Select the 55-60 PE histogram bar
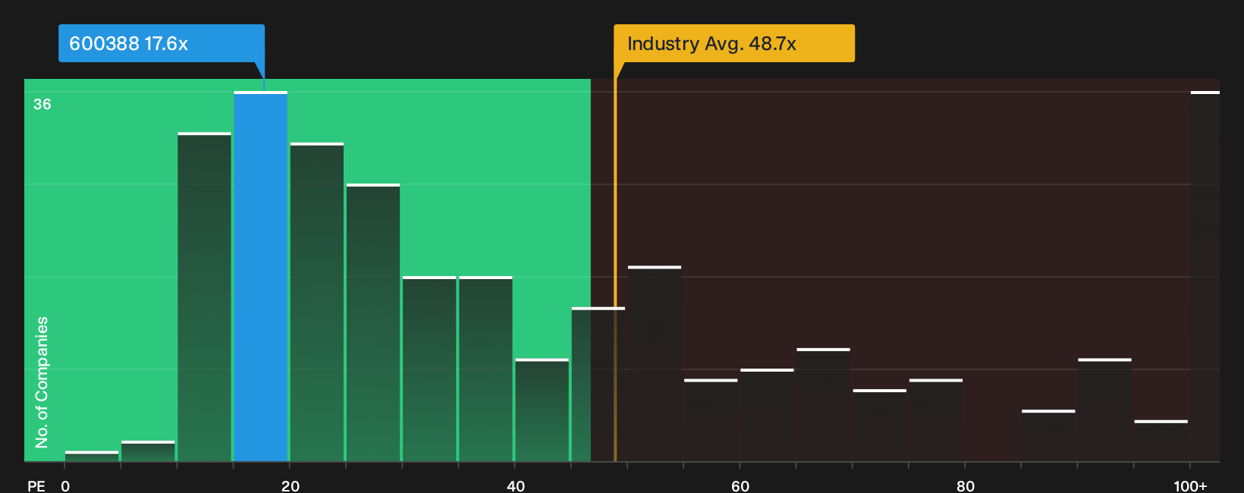Screen dimensions: 1244x493 coord(711,420)
